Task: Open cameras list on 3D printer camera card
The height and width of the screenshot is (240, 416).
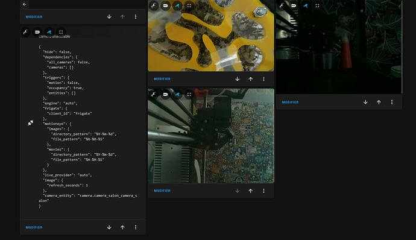Action: 165,94
